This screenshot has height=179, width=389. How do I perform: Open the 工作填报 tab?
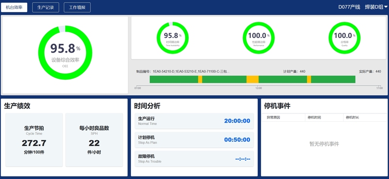pyautogui.click(x=77, y=7)
